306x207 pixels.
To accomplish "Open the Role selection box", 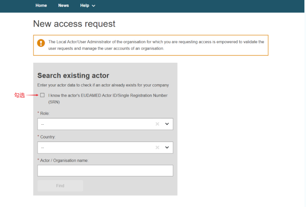I will 96,124.
